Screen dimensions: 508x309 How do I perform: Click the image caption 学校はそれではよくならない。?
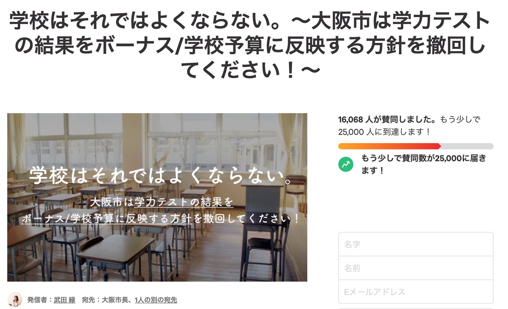(160, 176)
